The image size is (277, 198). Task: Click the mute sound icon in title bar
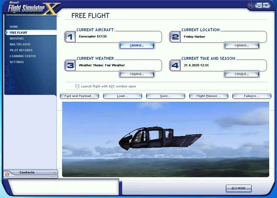(250, 5)
